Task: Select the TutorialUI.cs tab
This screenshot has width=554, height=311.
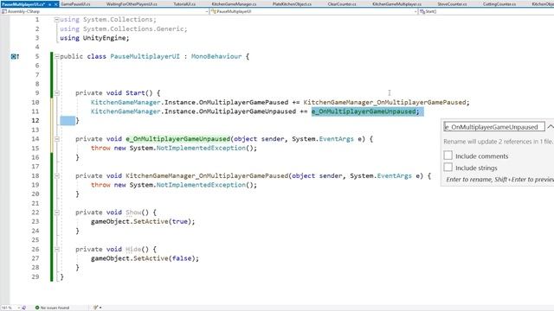Action: tap(184, 3)
